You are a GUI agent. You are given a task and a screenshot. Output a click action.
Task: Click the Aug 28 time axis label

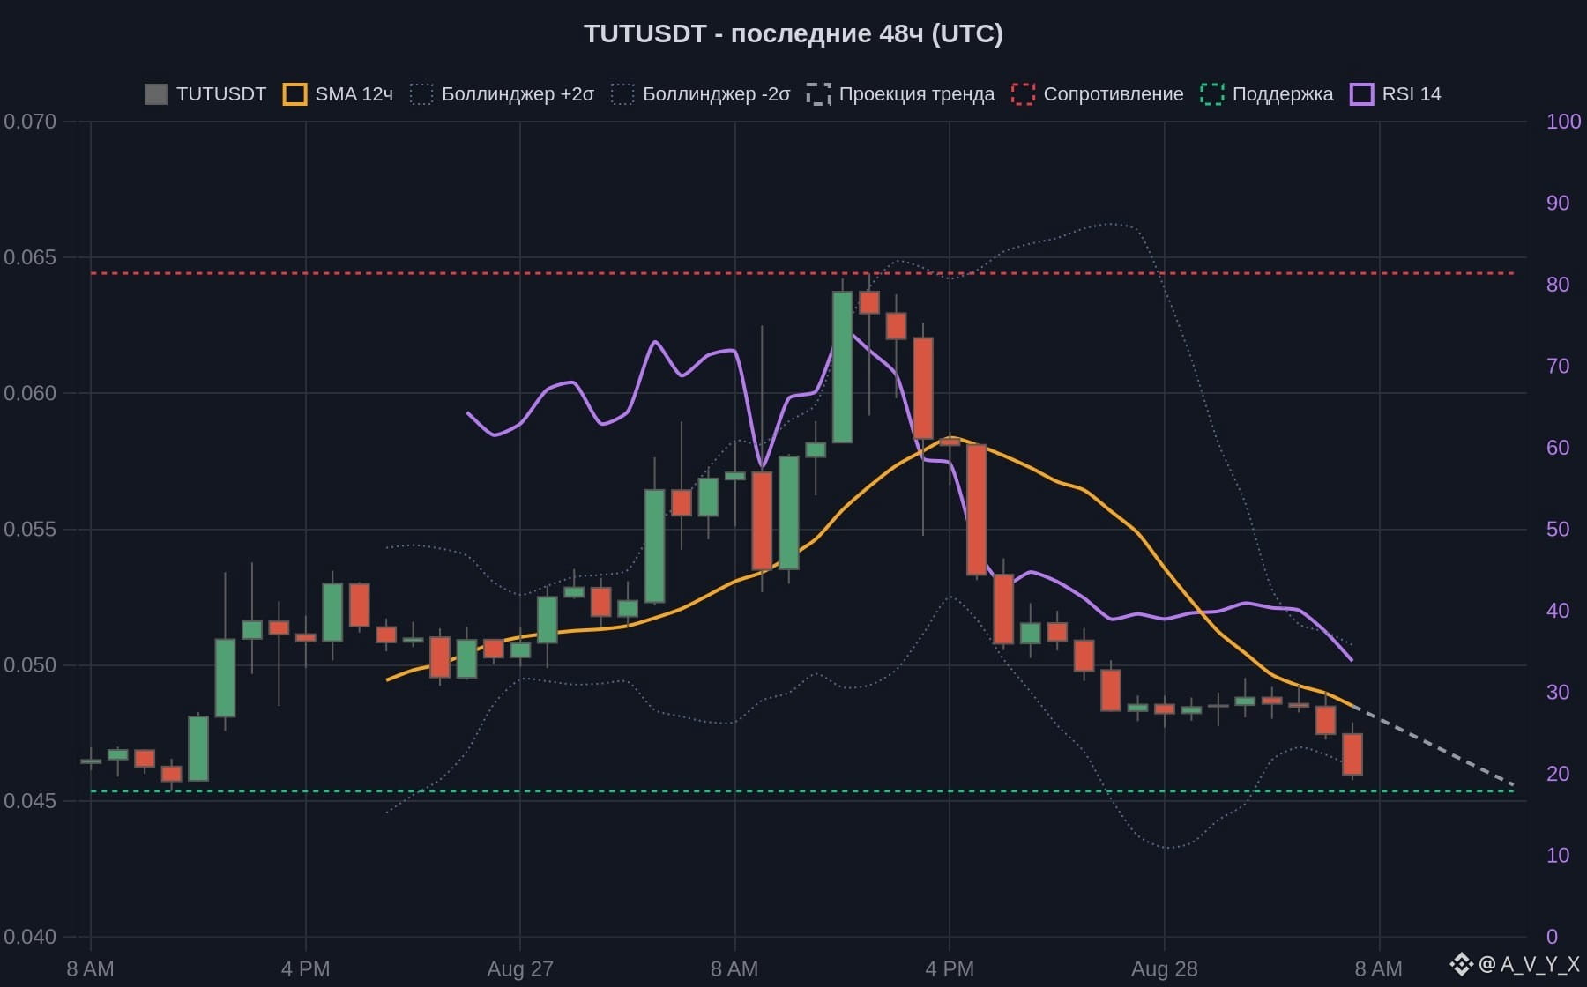point(1164,969)
